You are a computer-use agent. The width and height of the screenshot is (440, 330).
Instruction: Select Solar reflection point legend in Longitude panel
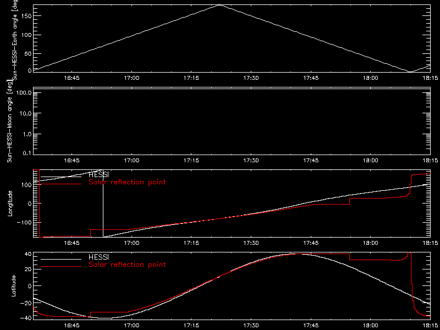[x=127, y=182]
